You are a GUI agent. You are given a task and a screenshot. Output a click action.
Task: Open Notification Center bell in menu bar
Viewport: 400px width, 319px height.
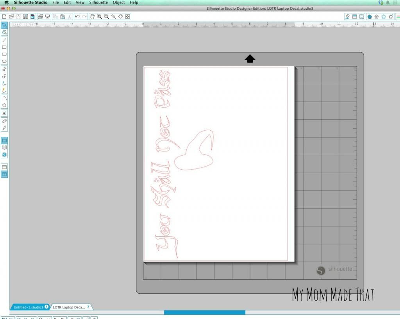(388, 2)
